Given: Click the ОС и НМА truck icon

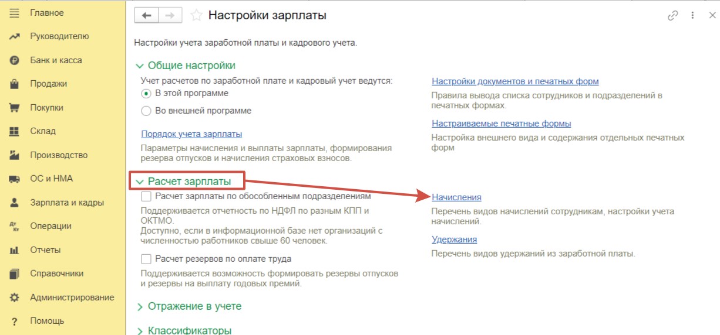Looking at the screenshot, I should click(15, 179).
